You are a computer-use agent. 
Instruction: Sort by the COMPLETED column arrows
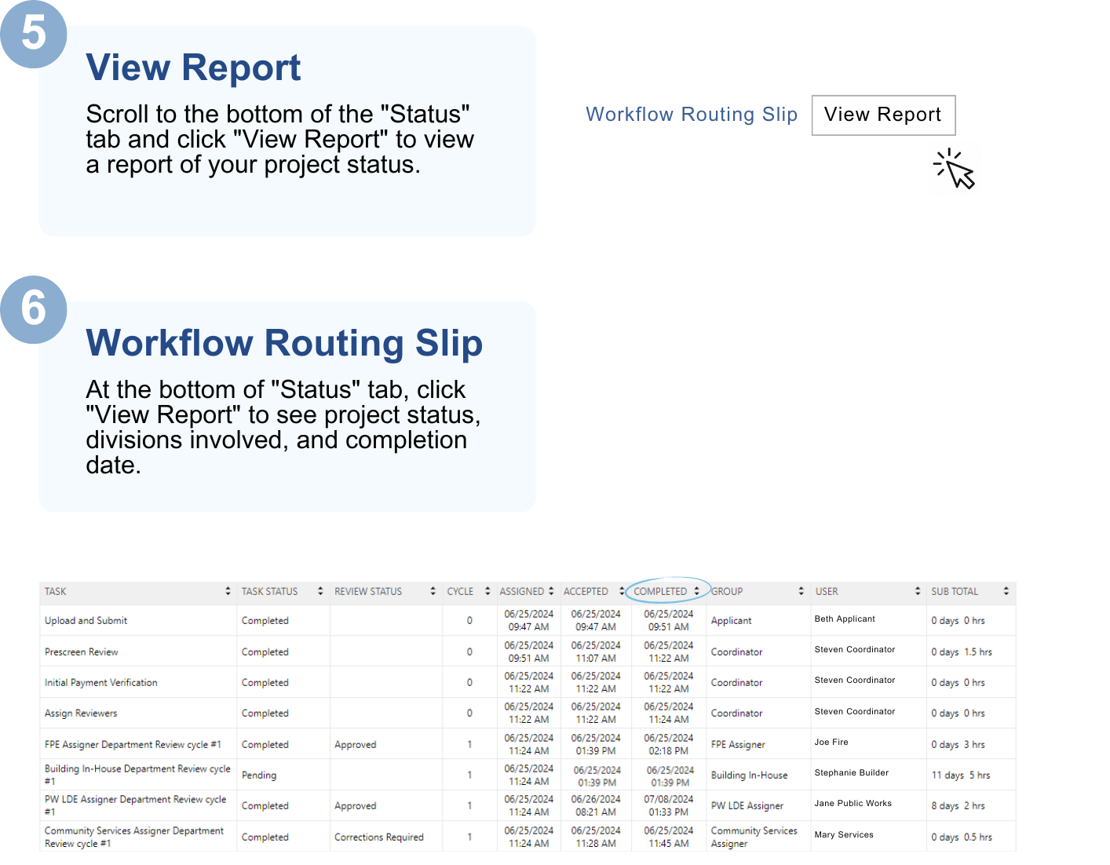[x=696, y=591]
